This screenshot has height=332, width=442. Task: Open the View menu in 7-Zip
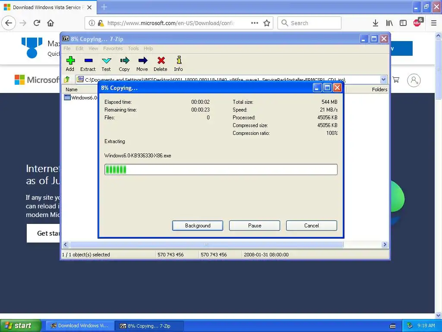[x=93, y=48]
